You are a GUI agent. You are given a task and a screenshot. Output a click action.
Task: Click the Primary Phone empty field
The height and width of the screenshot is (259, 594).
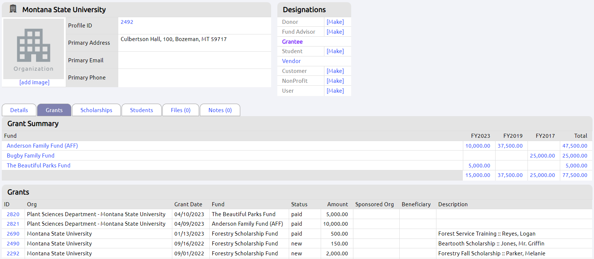(194, 78)
